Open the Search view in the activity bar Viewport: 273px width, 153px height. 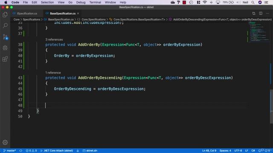[x=5, y=25]
